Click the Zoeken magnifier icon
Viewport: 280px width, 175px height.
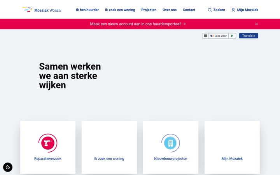tap(210, 10)
